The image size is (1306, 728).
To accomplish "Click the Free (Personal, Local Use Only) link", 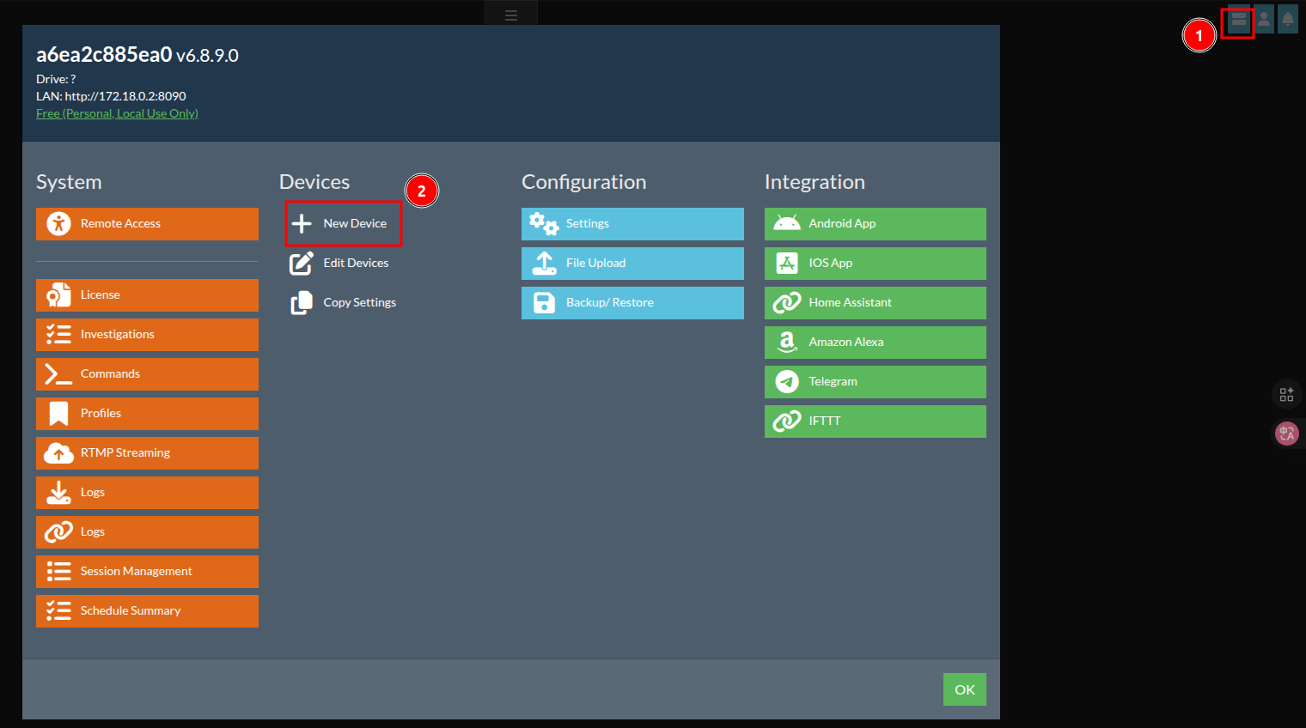I will coord(117,113).
